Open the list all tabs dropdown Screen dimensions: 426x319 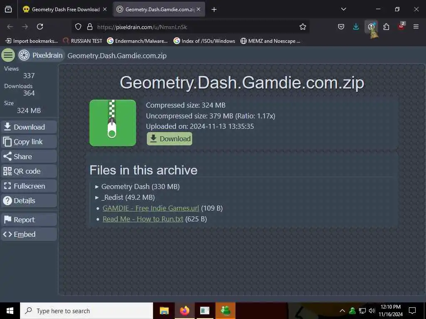(344, 9)
